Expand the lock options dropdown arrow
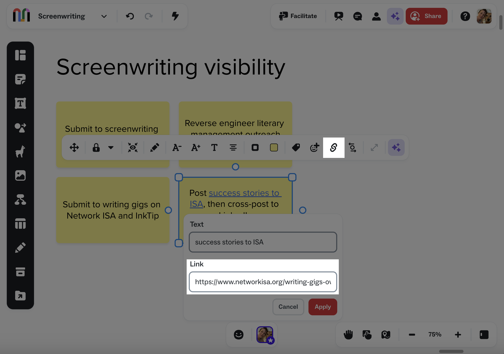The image size is (504, 354). 111,147
